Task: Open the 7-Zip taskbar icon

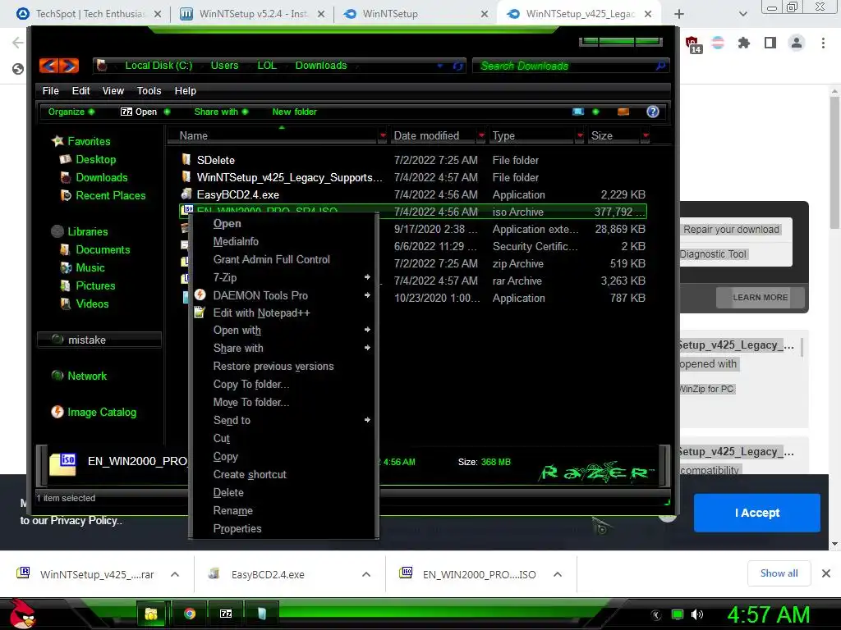Action: [x=226, y=614]
